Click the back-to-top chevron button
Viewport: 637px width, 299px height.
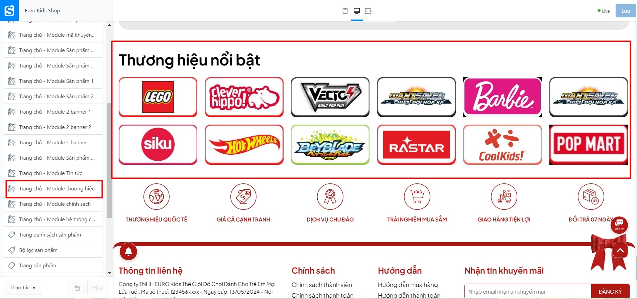(620, 251)
